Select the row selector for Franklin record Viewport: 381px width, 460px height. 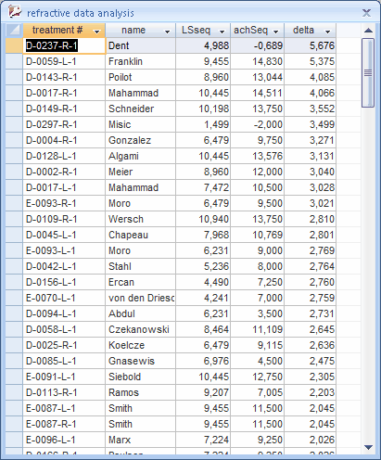[x=14, y=61]
